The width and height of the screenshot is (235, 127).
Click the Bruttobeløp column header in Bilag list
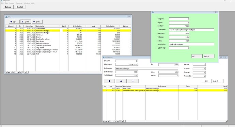[x=77, y=26]
